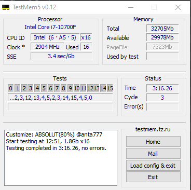Click Available memory value 29978Mb
Screen dimensions: 191x190
162,37
